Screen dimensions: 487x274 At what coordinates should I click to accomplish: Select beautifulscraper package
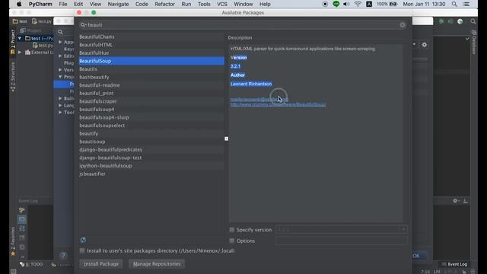coord(151,101)
